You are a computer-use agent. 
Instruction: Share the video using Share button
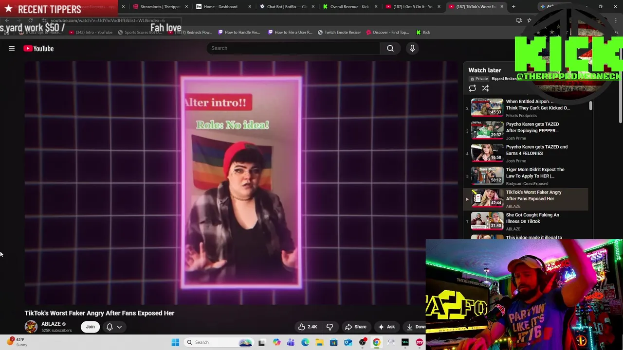[355, 327]
